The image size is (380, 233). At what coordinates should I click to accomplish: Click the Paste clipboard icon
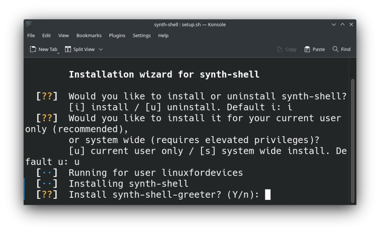point(307,49)
